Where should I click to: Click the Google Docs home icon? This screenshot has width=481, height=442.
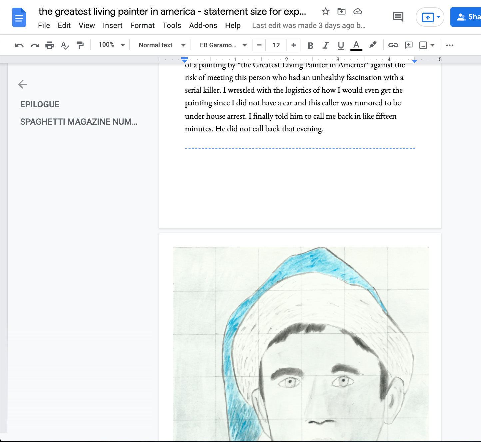pos(19,17)
